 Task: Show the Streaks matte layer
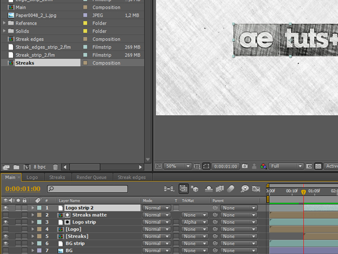[x=6, y=215]
